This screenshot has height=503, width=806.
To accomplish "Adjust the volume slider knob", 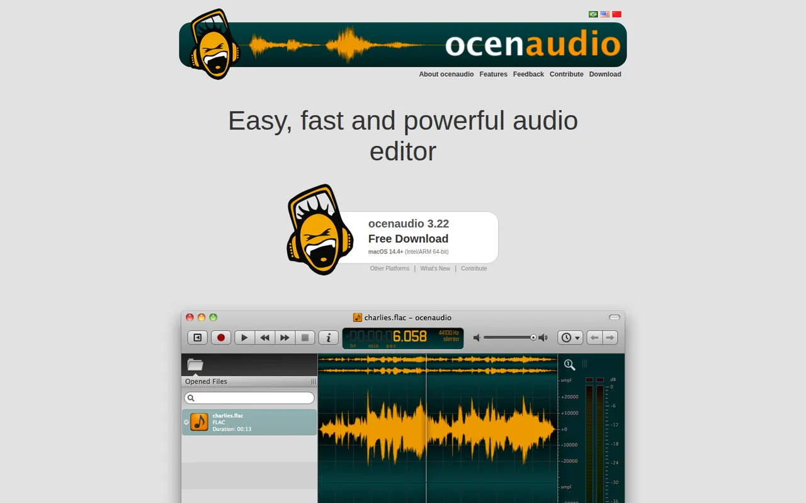I will coord(533,338).
